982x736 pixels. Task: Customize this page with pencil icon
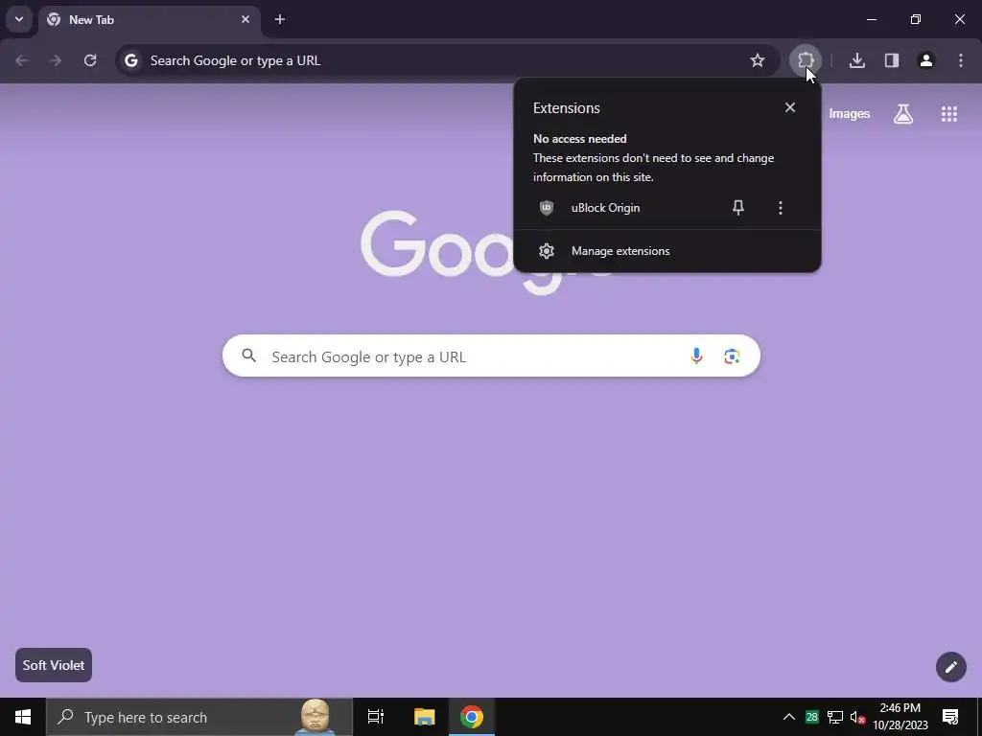point(950,667)
